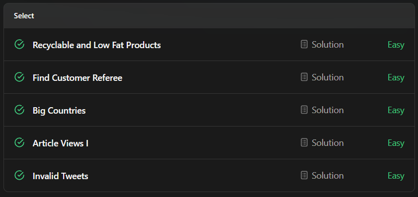Click the solved checkmark icon for Recyclable and Low Fat Products
This screenshot has width=418, height=197.
click(x=19, y=45)
